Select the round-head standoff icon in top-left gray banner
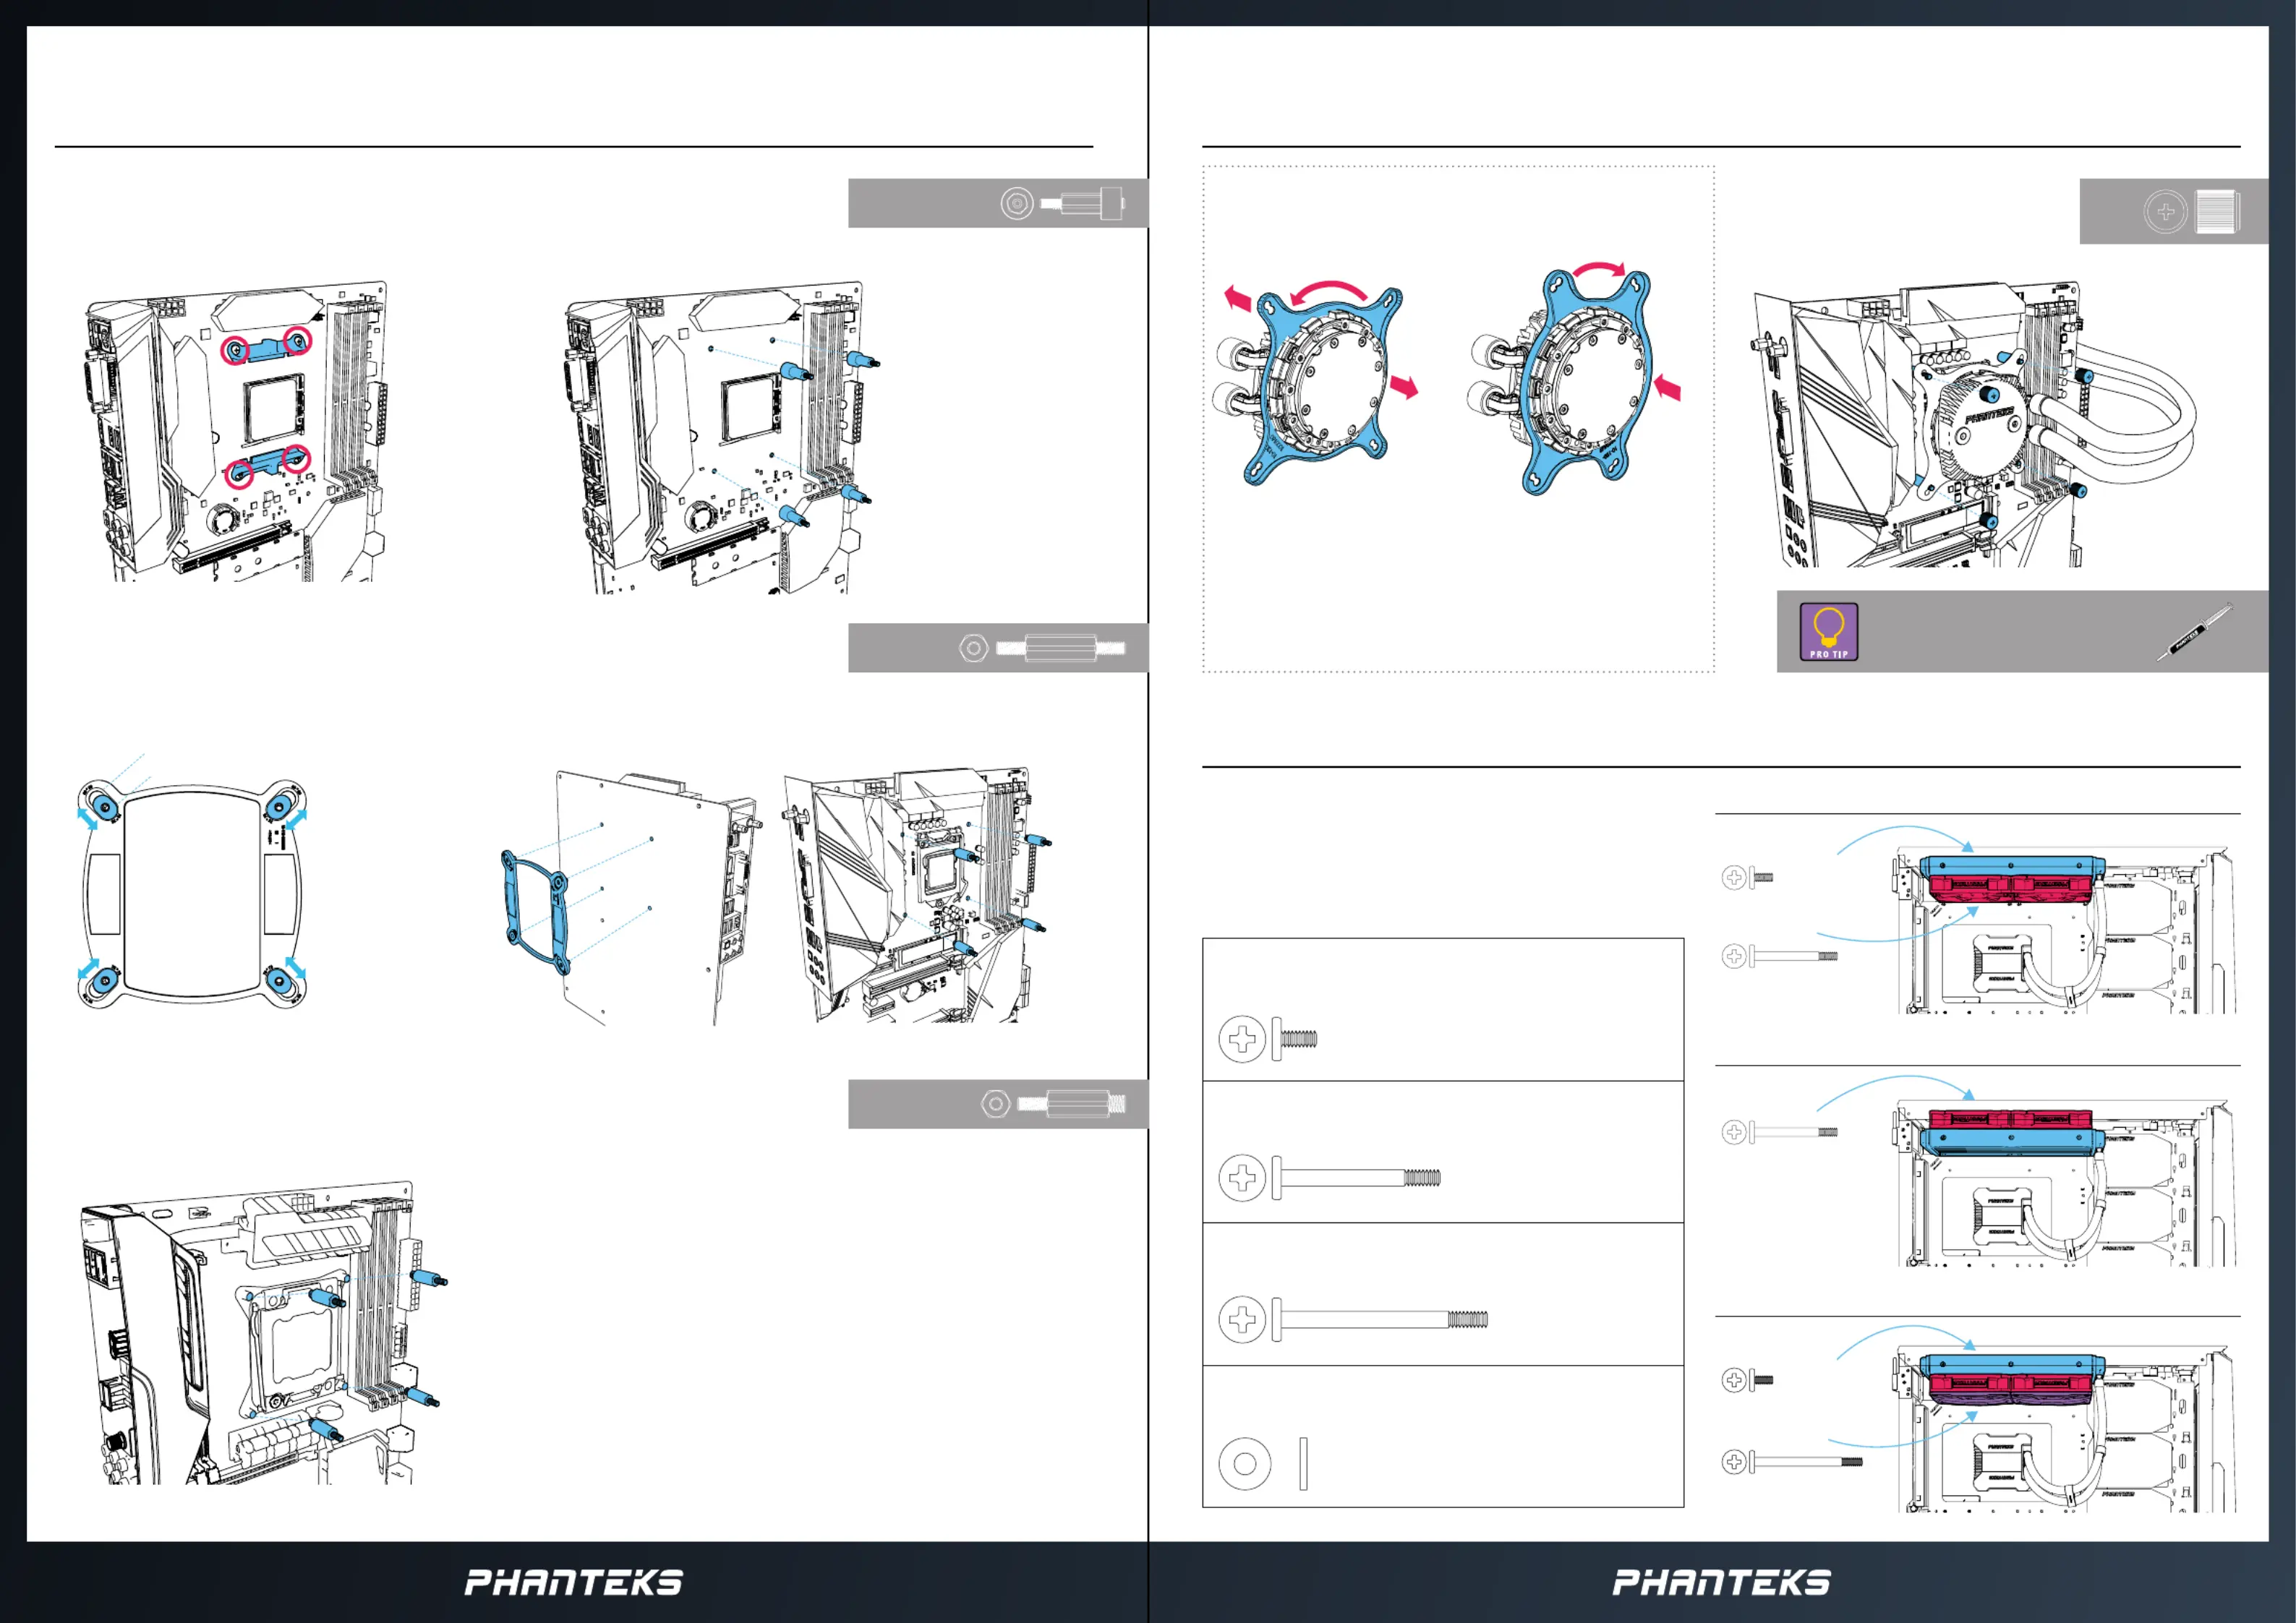 pos(1063,204)
